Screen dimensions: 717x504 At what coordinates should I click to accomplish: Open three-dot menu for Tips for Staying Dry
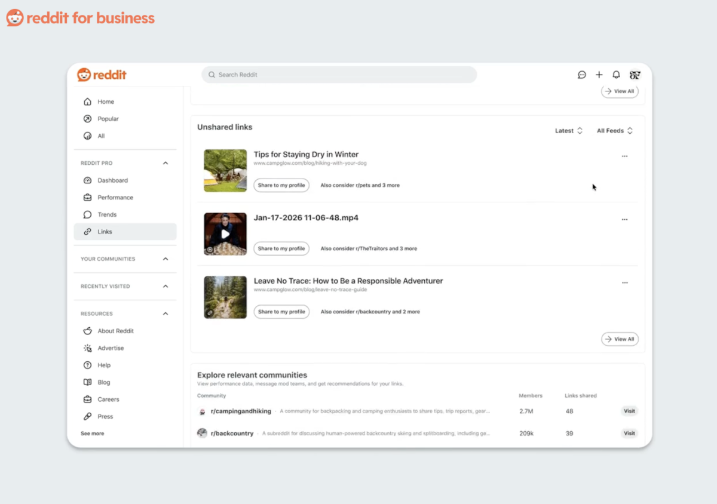(624, 156)
